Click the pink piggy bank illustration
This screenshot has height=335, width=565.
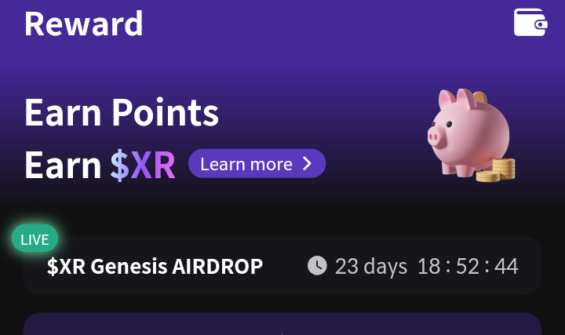pos(472,134)
